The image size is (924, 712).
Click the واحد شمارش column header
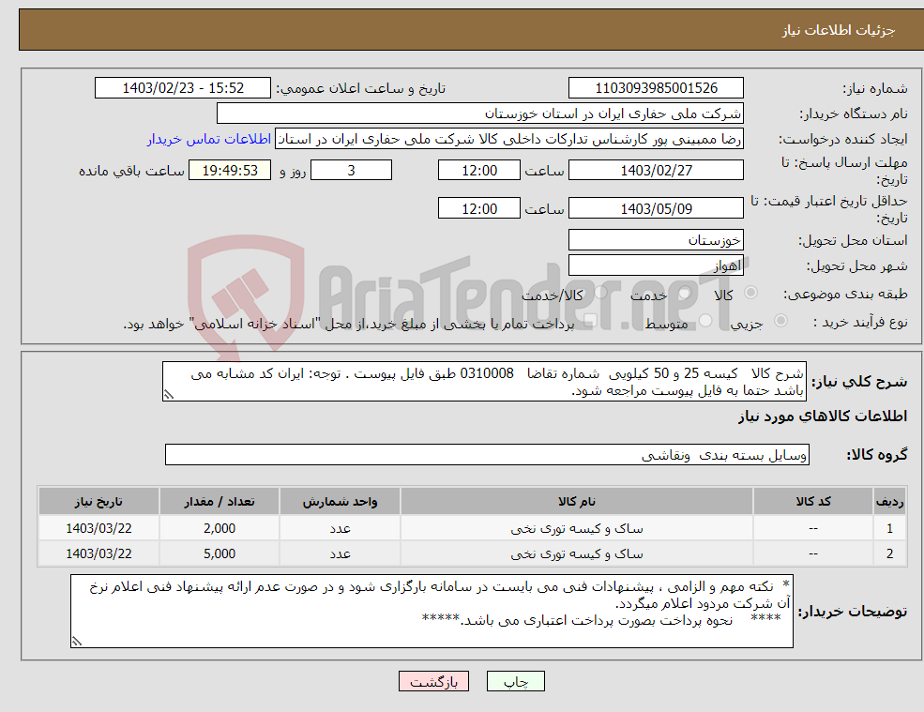point(340,501)
